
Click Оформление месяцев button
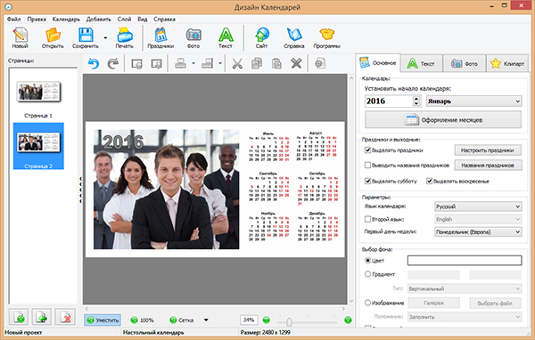443,120
